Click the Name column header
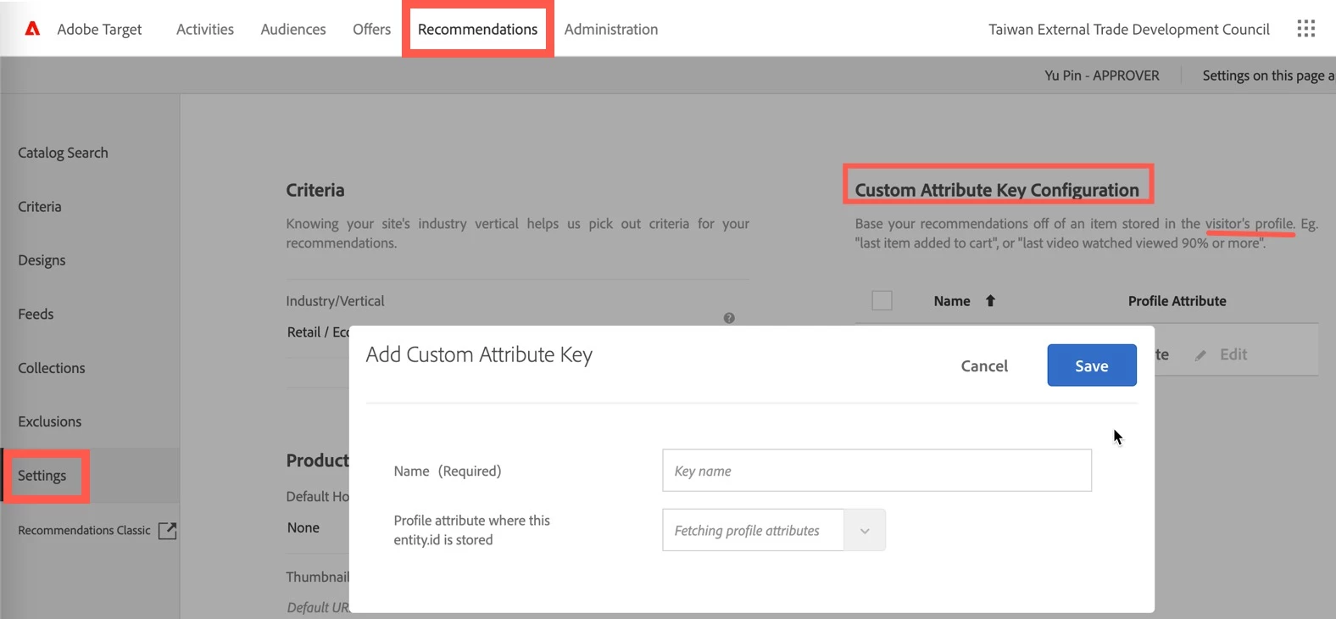 pos(952,301)
